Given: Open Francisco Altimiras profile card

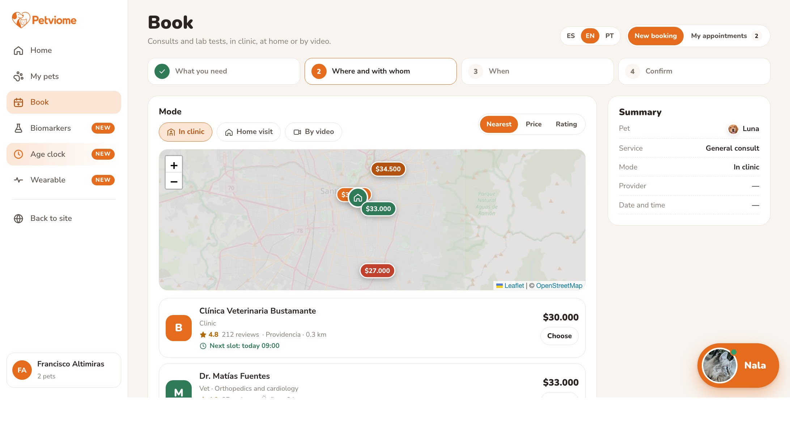Looking at the screenshot, I should (x=64, y=370).
